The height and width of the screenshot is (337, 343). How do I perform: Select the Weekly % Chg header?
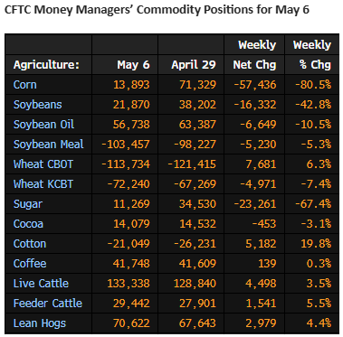tap(312, 55)
